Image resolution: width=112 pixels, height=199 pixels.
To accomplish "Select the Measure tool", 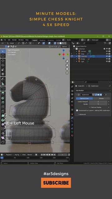I will point(3,84).
